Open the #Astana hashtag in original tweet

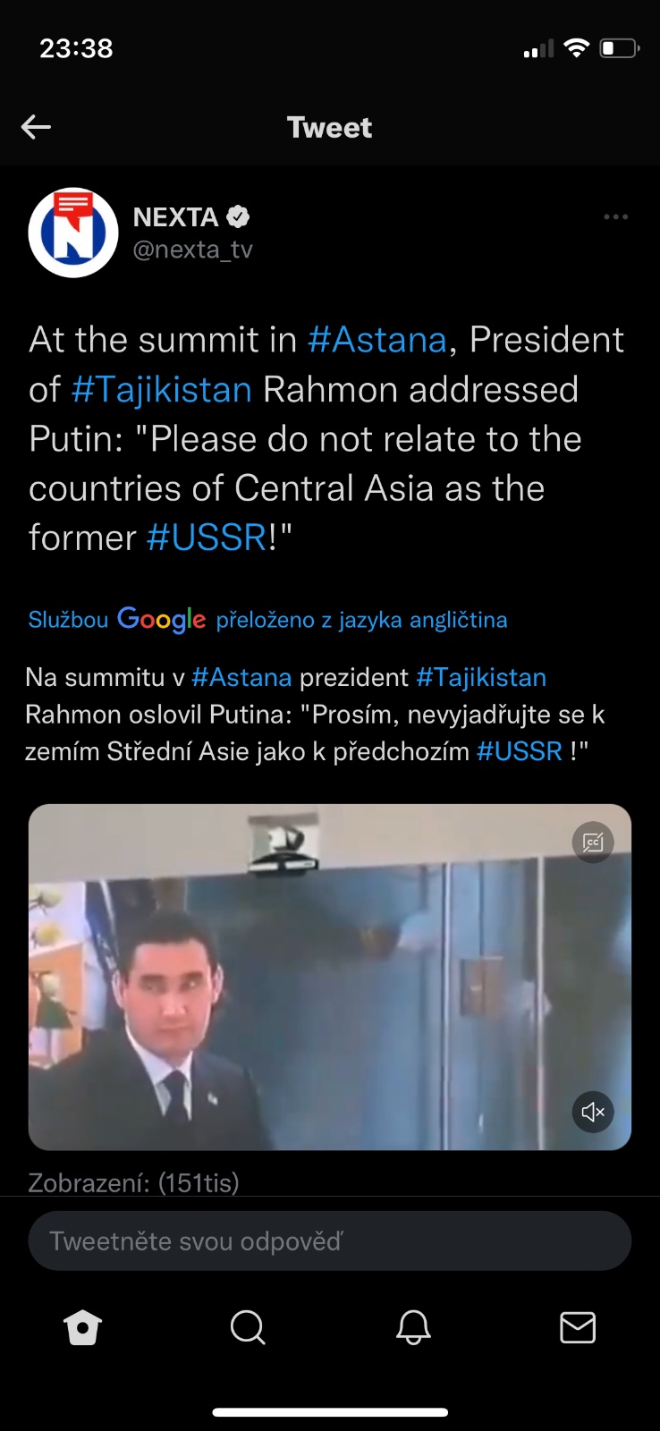click(x=377, y=340)
